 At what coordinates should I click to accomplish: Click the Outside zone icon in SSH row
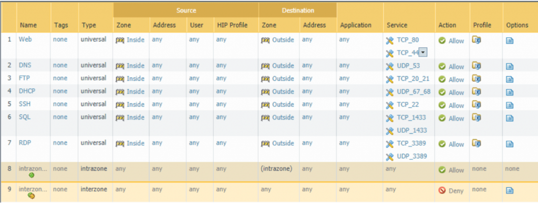[265, 105]
